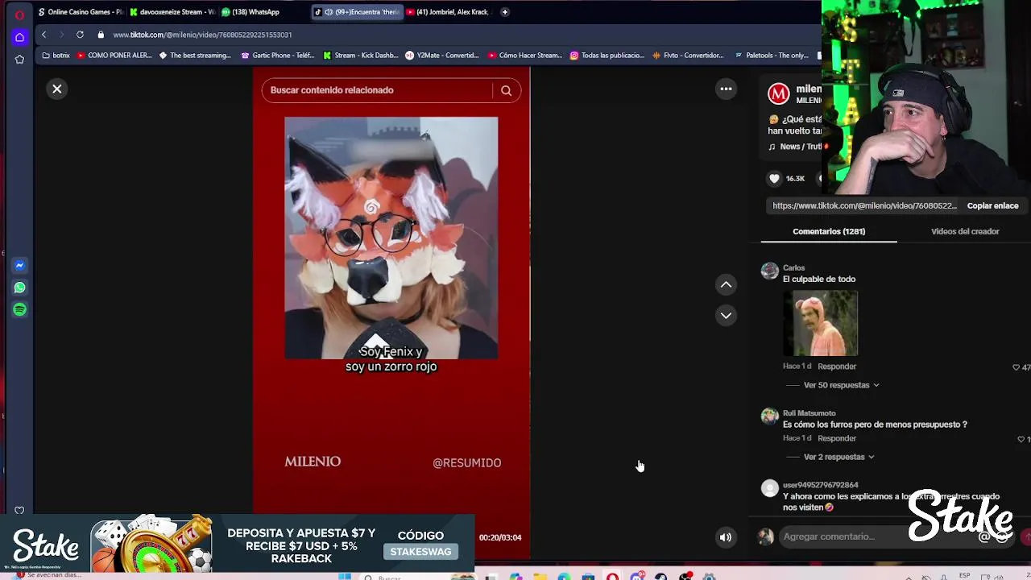
Task: Close the TikTok video viewer
Action: click(57, 89)
